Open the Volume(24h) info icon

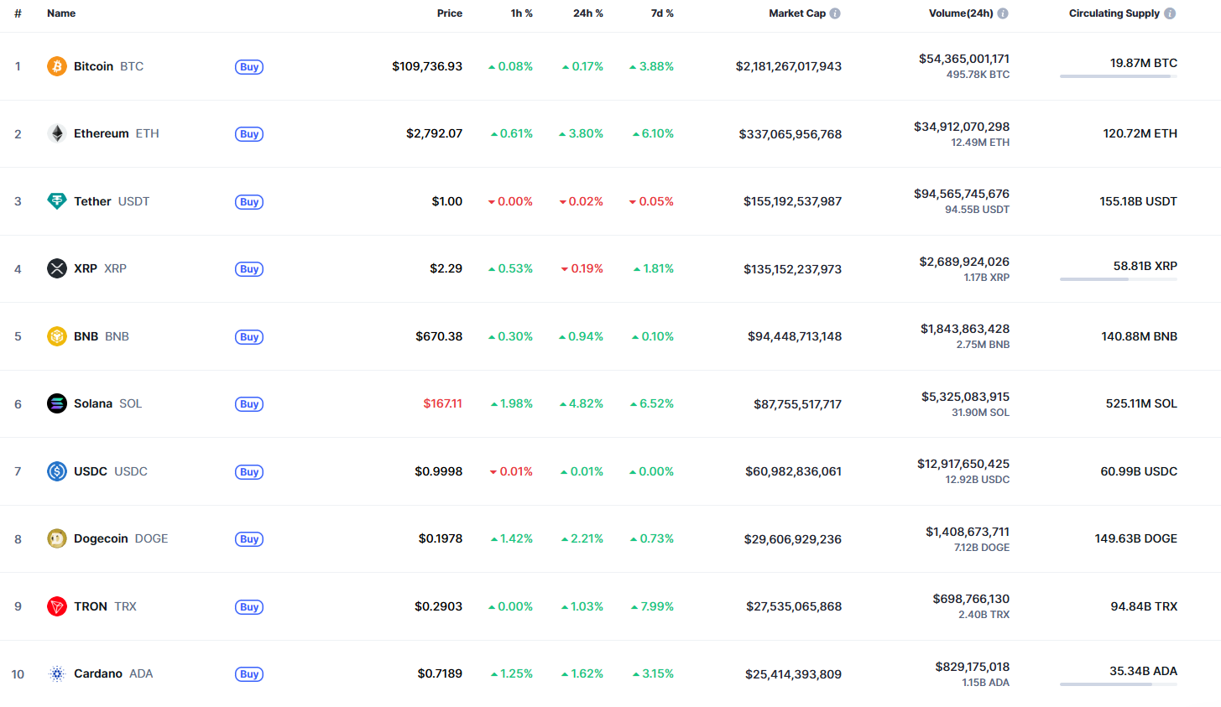click(x=1003, y=13)
